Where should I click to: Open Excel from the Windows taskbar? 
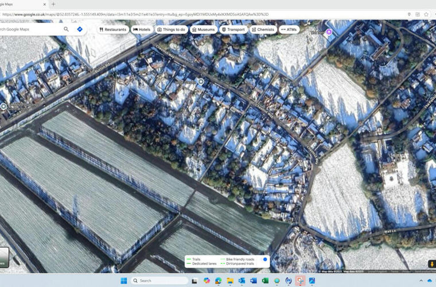coord(266,281)
